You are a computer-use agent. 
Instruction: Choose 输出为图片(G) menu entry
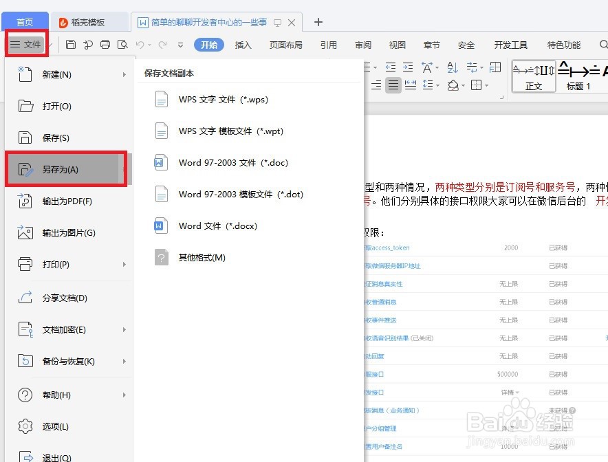[69, 233]
